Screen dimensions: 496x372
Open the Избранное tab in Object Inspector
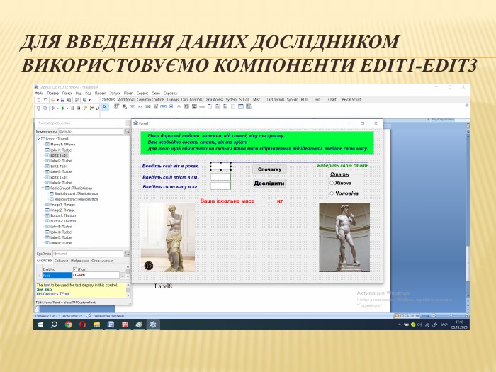(x=79, y=261)
